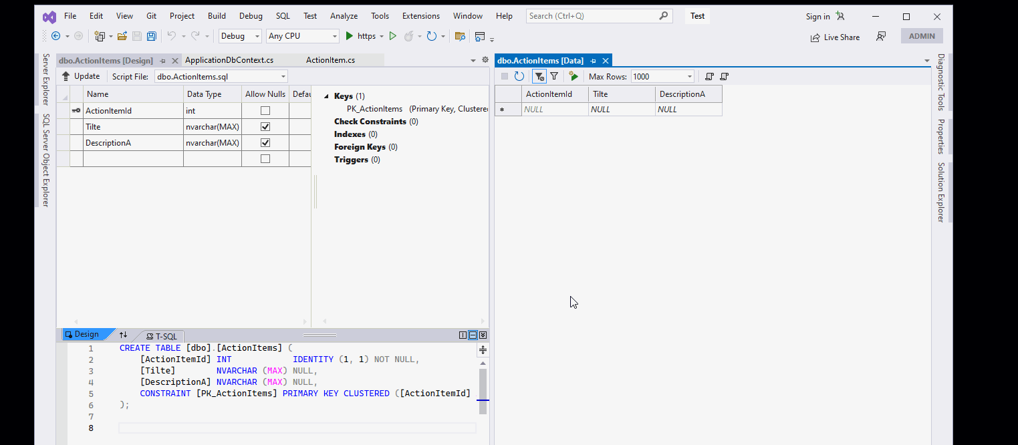Open the Any CPU platform dropdown
Image resolution: width=1018 pixels, height=445 pixels.
pos(334,36)
